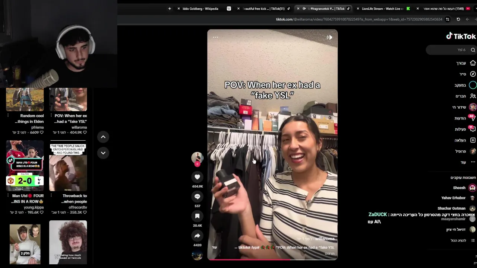Click the pfriema author name

point(37,127)
